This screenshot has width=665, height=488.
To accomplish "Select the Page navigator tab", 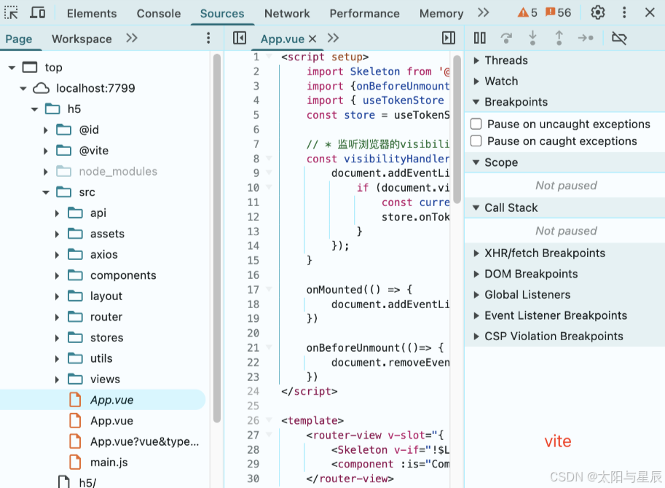I will tap(19, 39).
